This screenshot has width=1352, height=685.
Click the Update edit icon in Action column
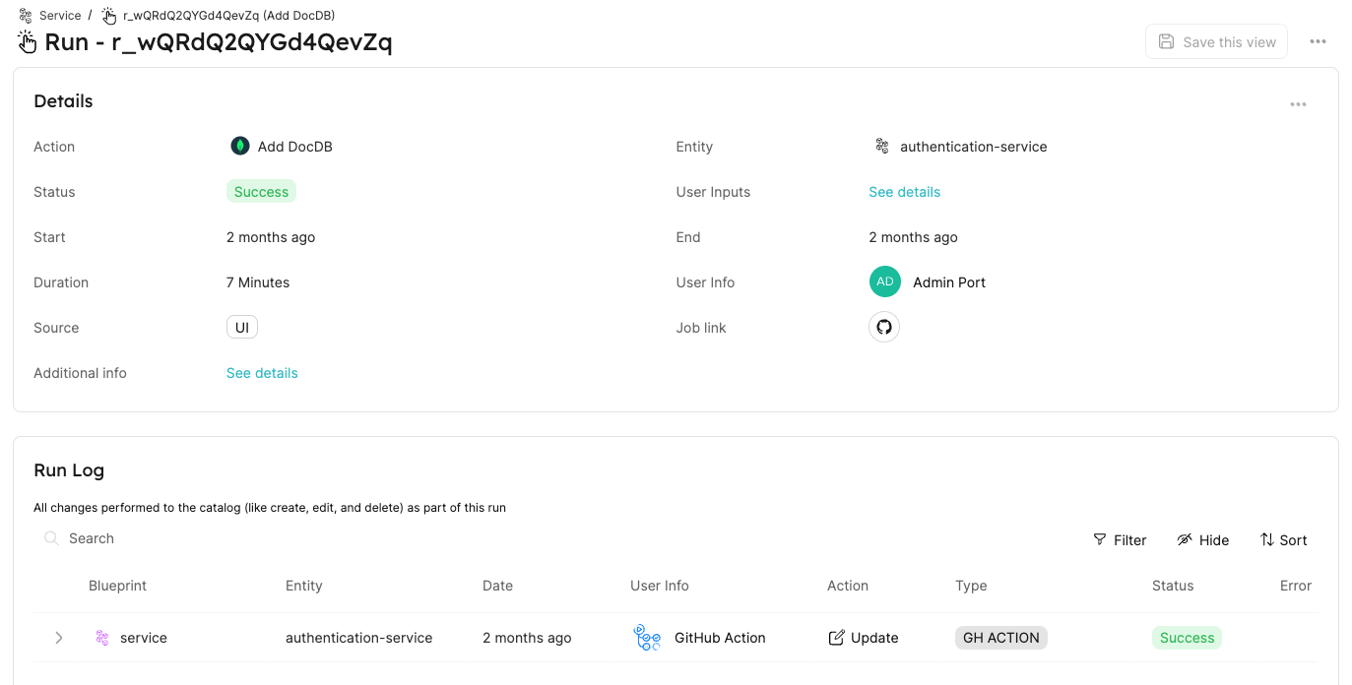click(x=836, y=638)
